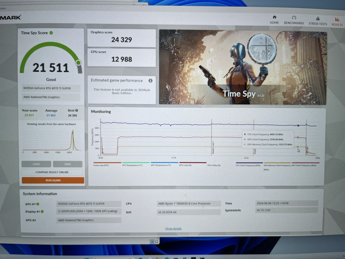
Task: Click the SAVE button
Action: (67, 164)
